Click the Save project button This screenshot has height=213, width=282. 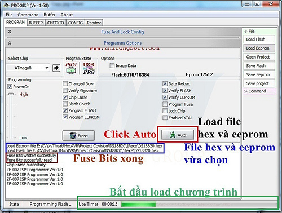click(259, 83)
